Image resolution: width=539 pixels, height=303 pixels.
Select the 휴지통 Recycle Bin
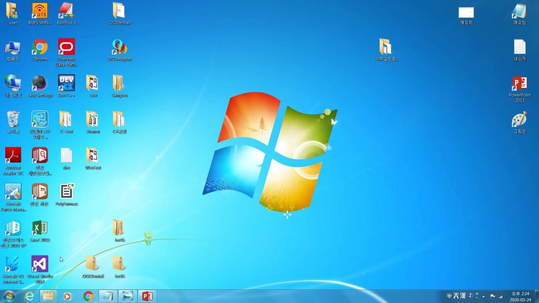[x=13, y=123]
